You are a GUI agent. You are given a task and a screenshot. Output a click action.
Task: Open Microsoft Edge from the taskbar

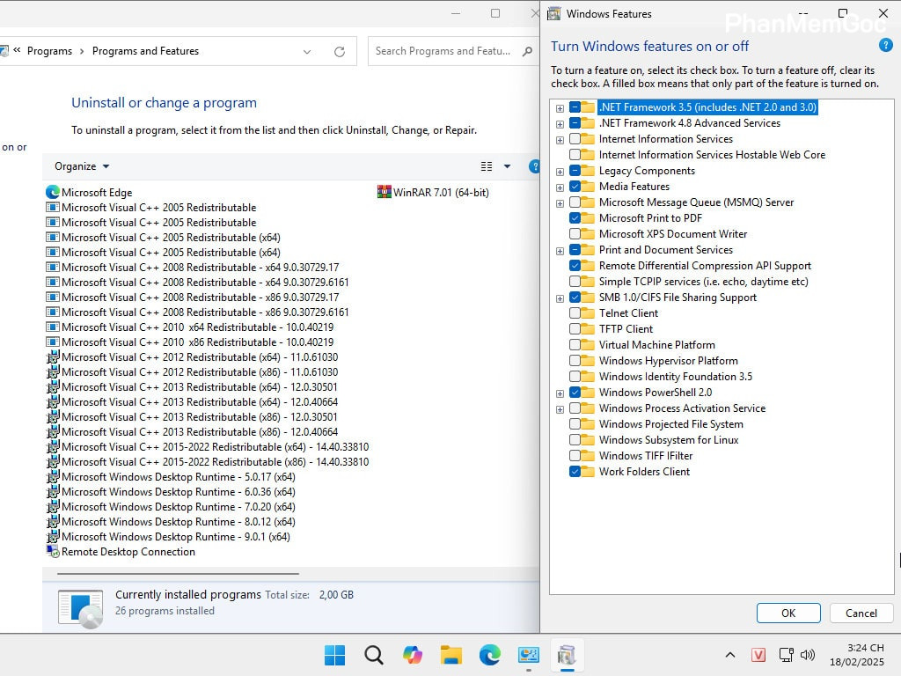[488, 655]
